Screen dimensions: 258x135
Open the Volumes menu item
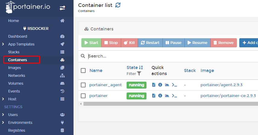click(16, 83)
